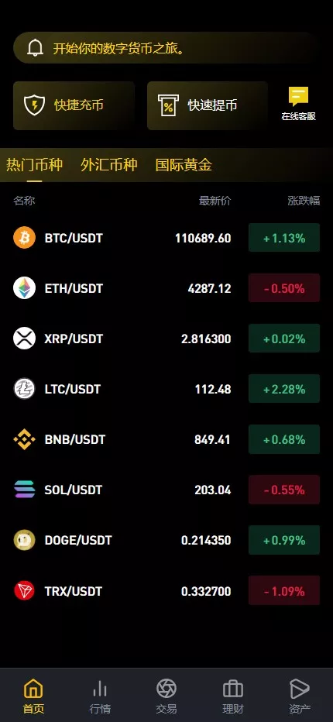The width and height of the screenshot is (333, 722).
Task: Select the 热门币种 tab
Action: point(35,165)
